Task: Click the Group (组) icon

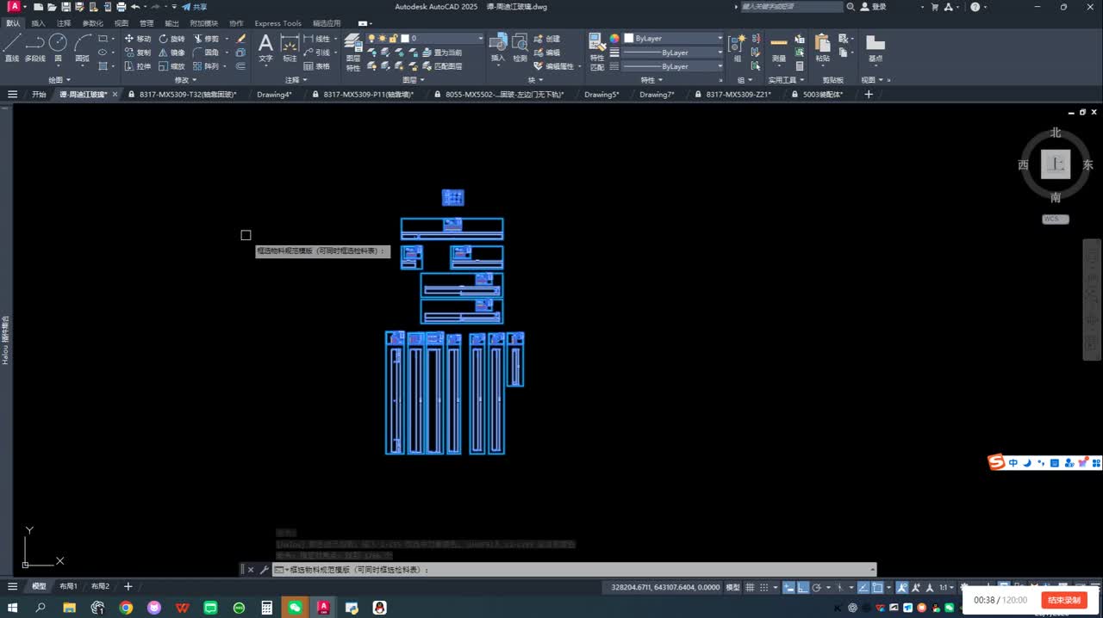Action: pyautogui.click(x=738, y=48)
